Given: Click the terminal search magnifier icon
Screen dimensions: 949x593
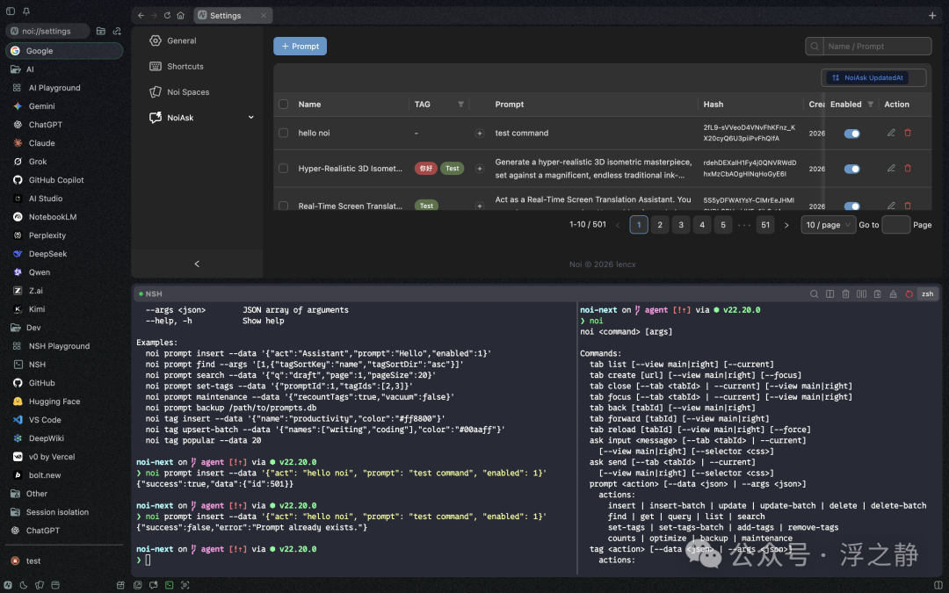Looking at the screenshot, I should [815, 294].
